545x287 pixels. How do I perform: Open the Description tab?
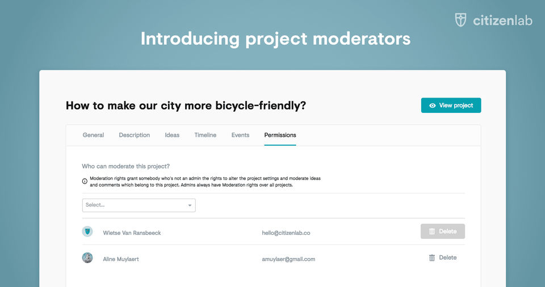(135, 135)
